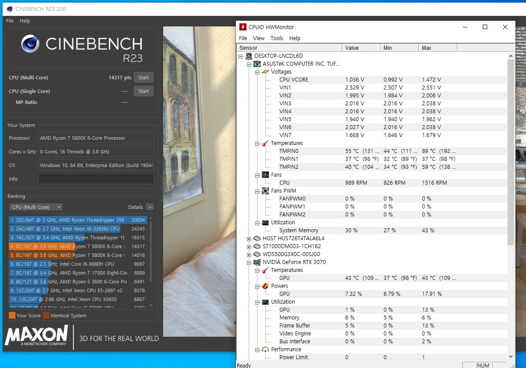
Task: Select ranking entry 1 Threadripper 30054
Action: (x=78, y=220)
